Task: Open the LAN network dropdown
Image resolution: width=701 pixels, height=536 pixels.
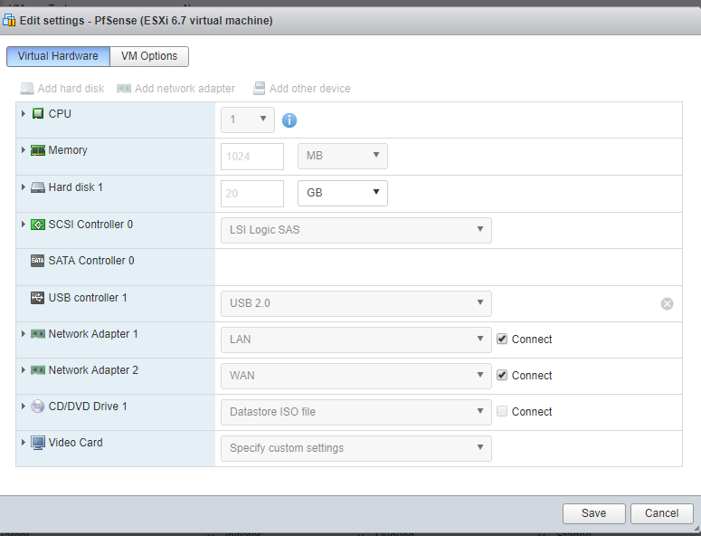Action: coord(356,340)
